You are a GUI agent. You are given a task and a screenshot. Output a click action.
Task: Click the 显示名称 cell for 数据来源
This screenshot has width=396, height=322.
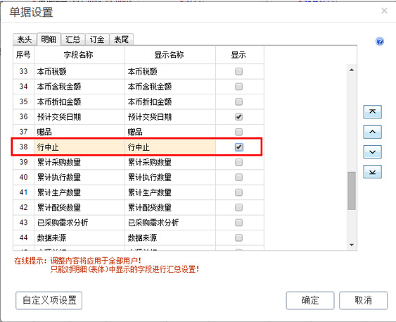tap(170, 237)
